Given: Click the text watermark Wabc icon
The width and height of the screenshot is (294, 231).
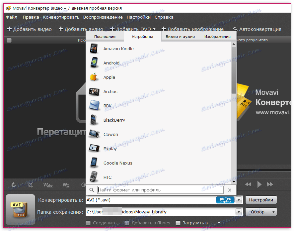Looking at the screenshot, I should point(48,185).
